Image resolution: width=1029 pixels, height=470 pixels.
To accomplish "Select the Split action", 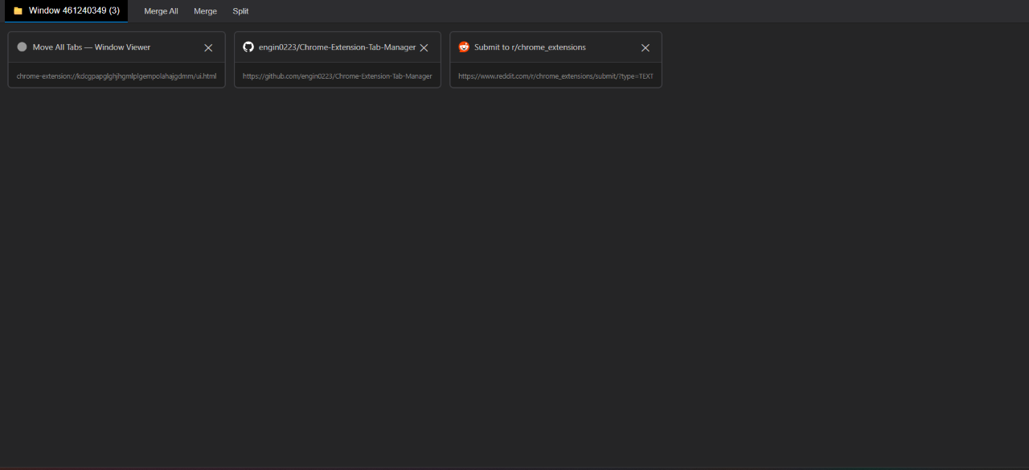I will coord(240,11).
